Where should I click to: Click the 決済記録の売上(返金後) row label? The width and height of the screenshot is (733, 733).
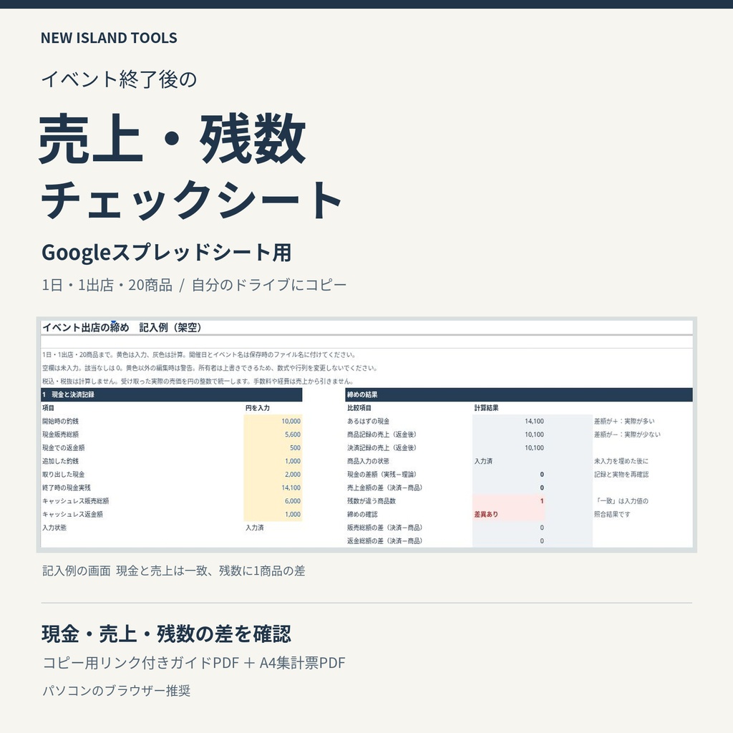pos(382,448)
